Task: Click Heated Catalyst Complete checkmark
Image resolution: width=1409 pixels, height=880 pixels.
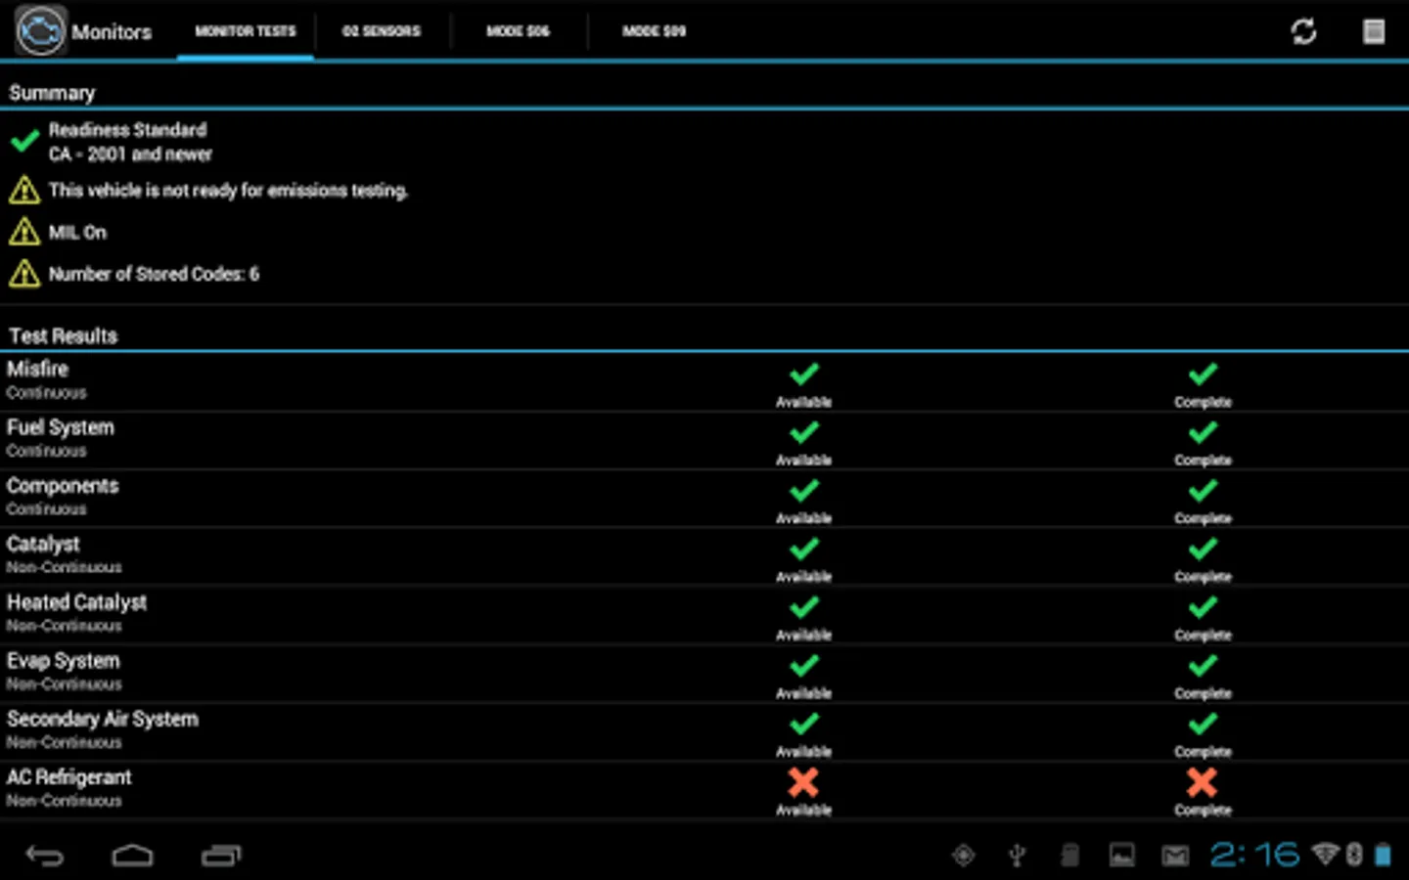Action: pos(1203,607)
